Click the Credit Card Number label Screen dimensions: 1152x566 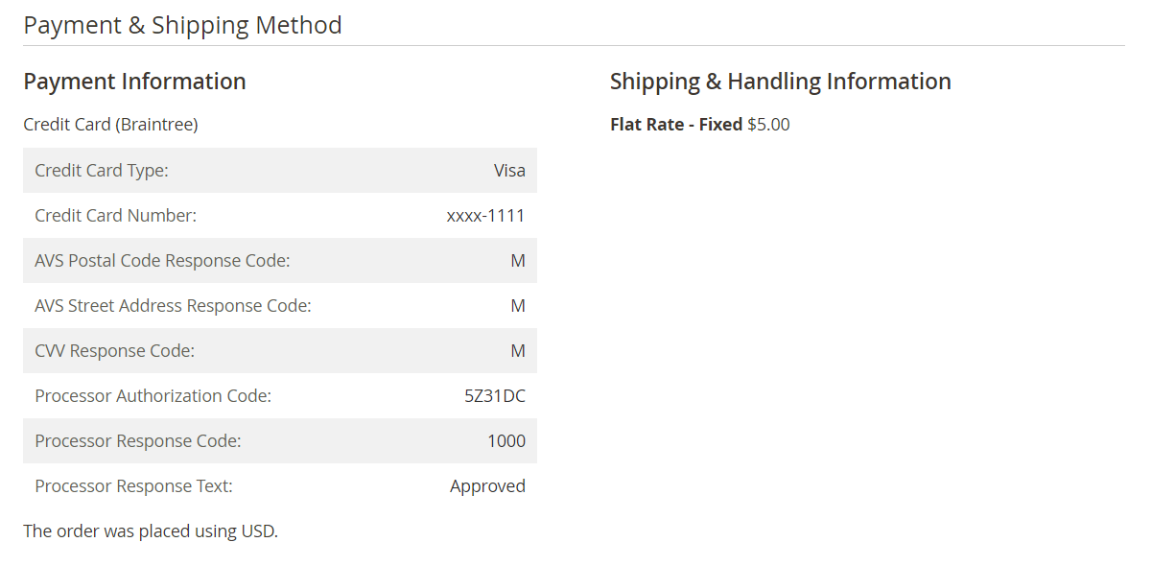click(115, 216)
